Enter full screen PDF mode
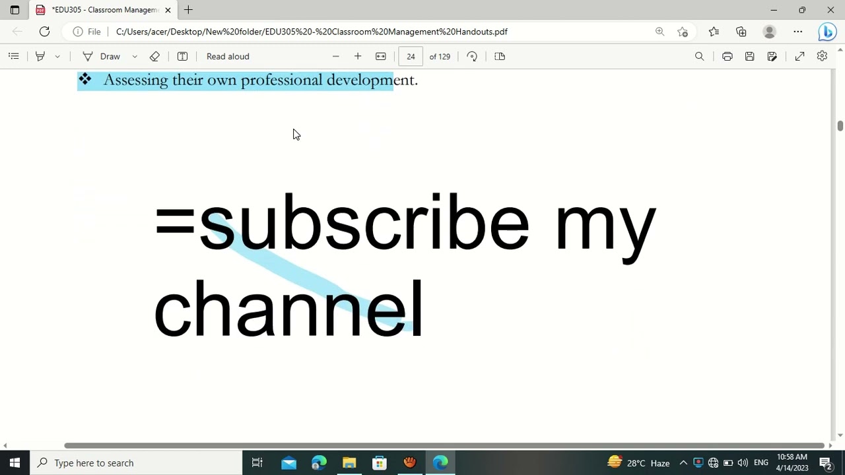 [x=799, y=56]
